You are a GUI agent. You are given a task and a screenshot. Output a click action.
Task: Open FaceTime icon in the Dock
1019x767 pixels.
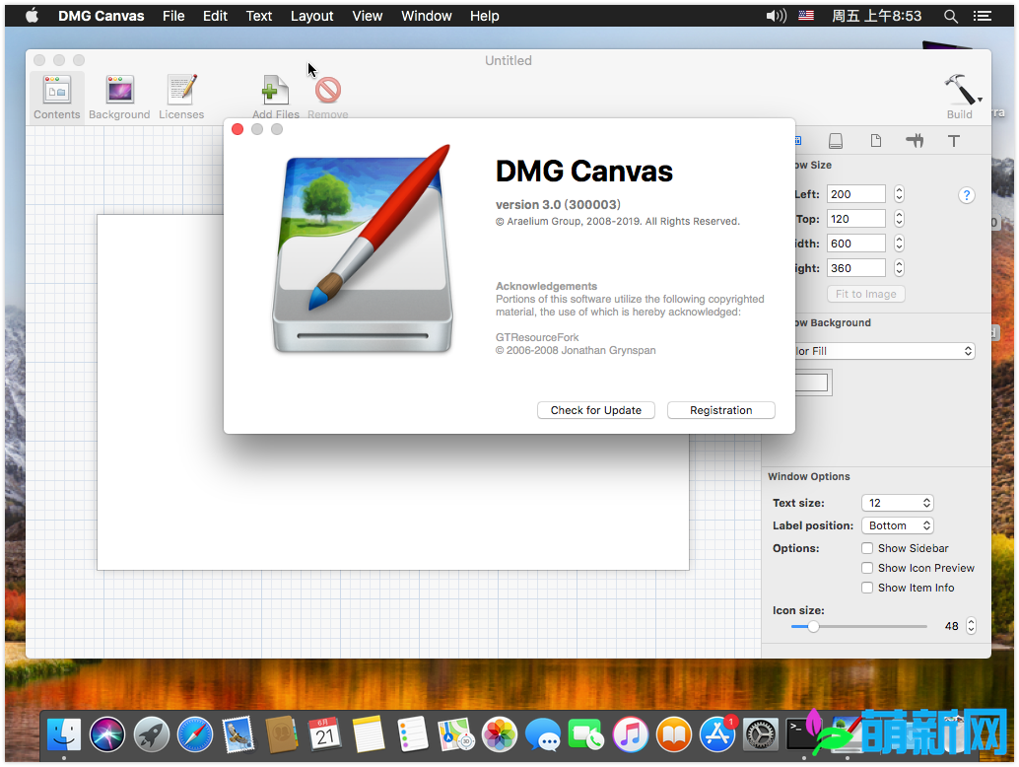(x=586, y=734)
